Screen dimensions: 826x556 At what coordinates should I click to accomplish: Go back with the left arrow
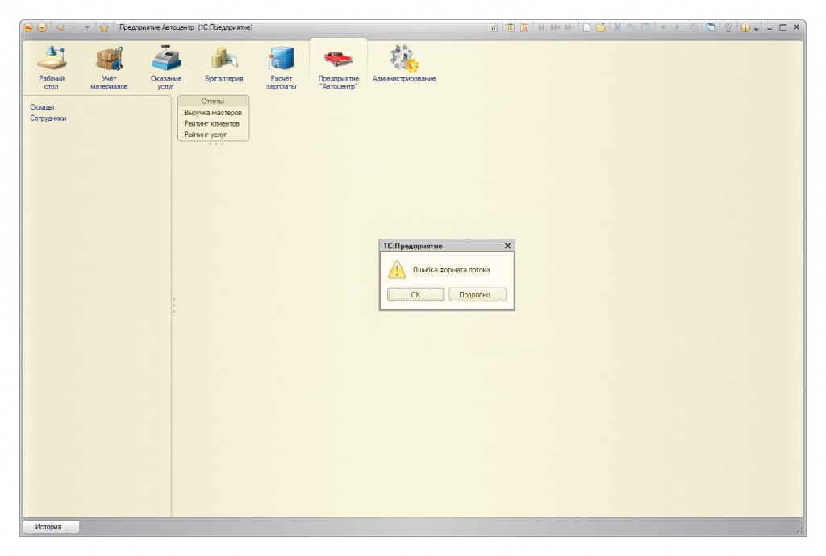(60, 27)
